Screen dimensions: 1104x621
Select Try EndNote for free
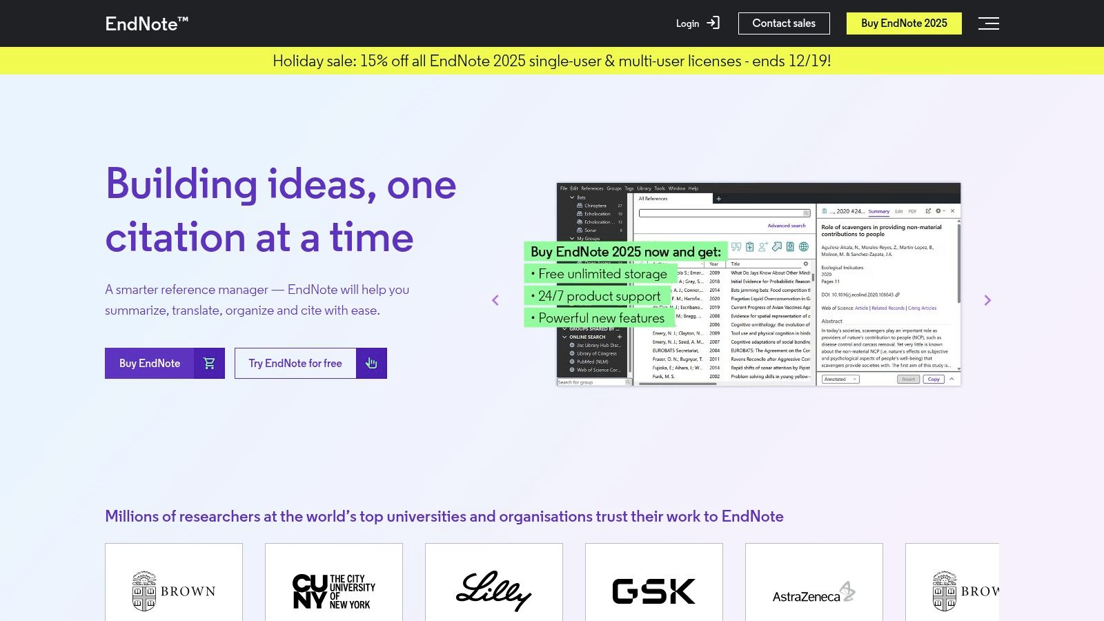295,363
